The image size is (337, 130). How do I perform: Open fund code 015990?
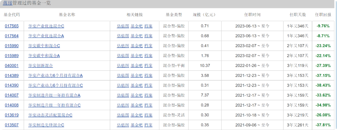12,46
